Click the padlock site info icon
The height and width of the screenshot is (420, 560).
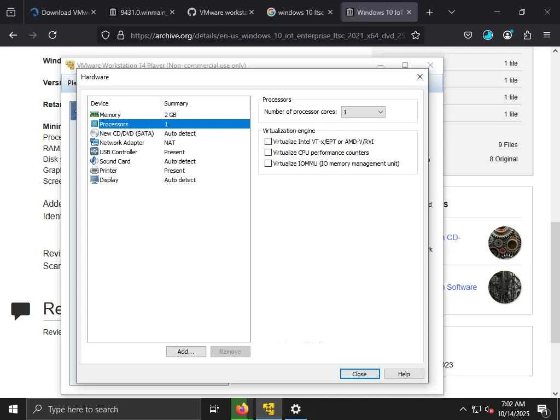(121, 35)
